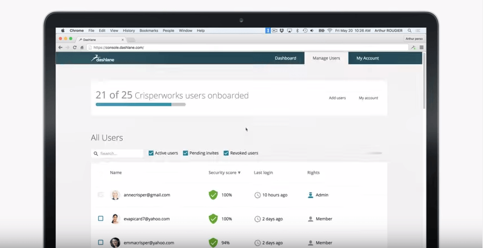483x248 pixels.
Task: Open the History menu in the menu bar
Action: (129, 31)
